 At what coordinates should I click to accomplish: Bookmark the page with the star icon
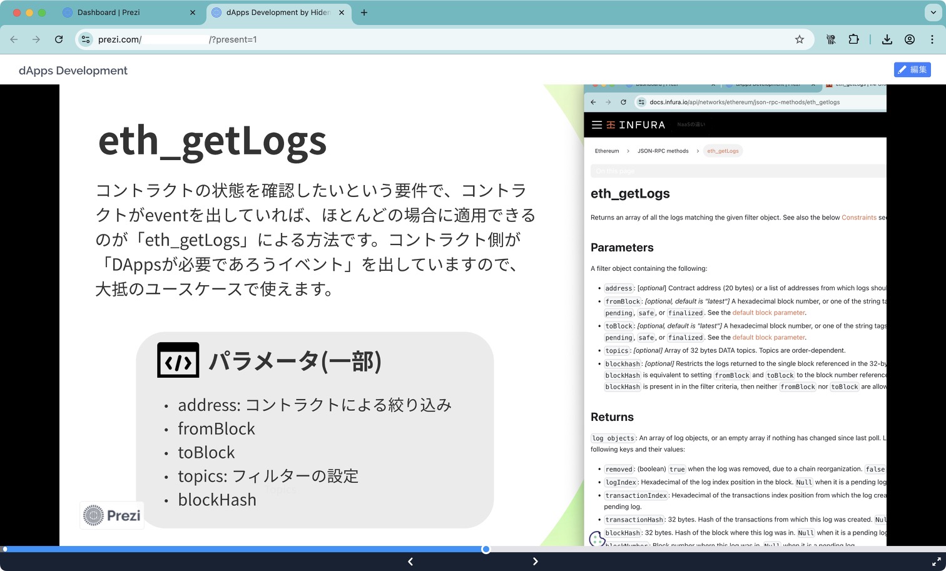click(x=799, y=39)
